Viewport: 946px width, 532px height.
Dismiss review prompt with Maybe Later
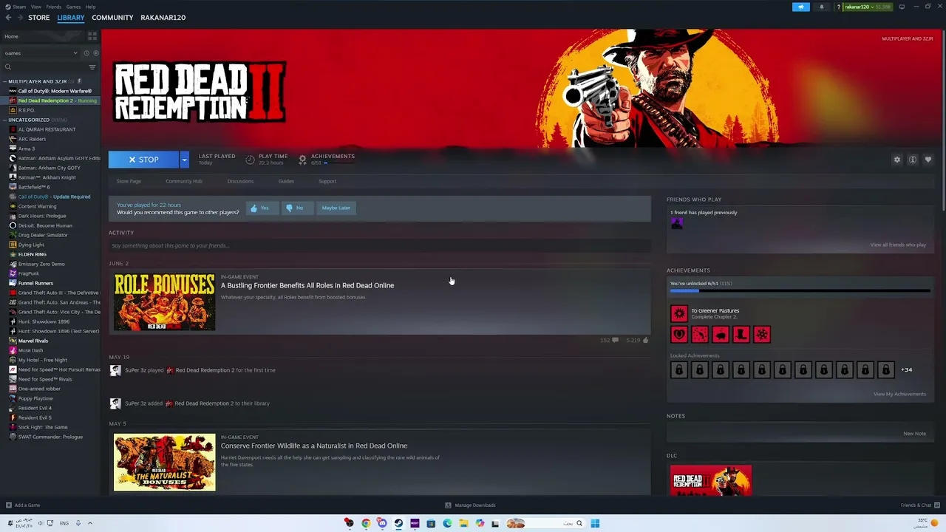[x=336, y=208]
